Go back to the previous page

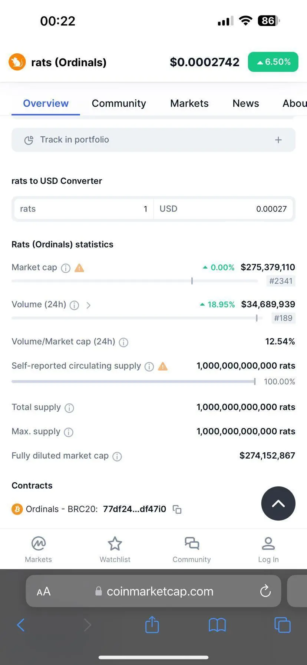coord(21,625)
